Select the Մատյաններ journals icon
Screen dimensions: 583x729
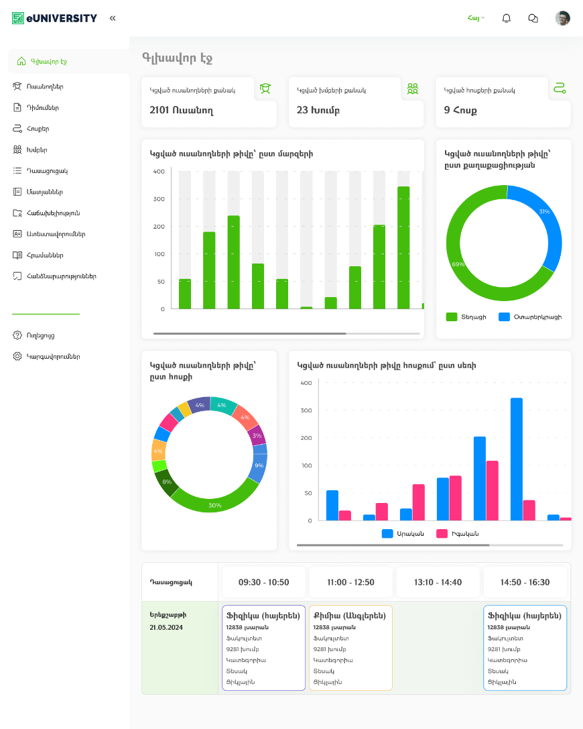point(20,192)
